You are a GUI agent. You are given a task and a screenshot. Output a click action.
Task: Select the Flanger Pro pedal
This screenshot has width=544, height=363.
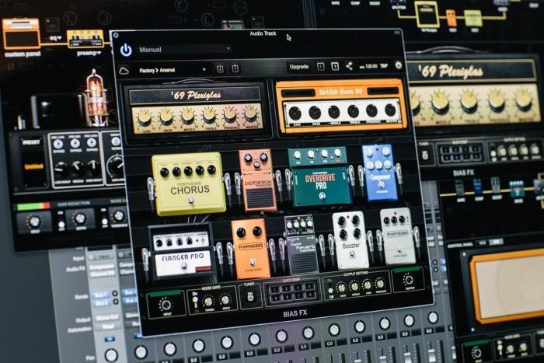click(x=182, y=254)
